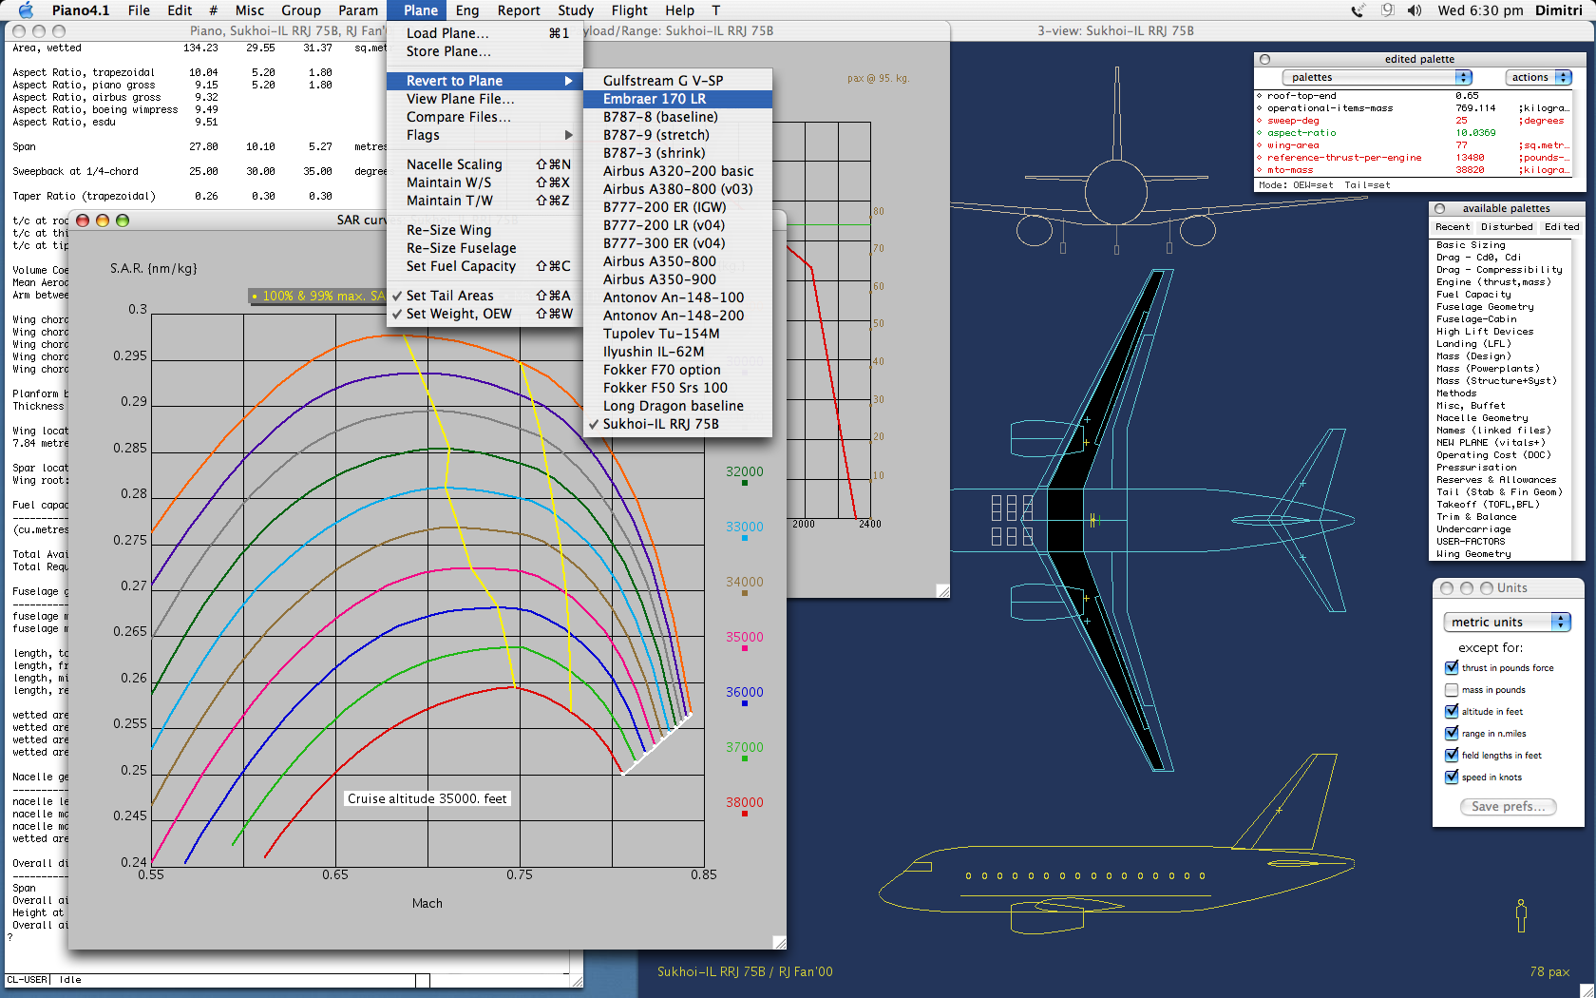
Task: Open the Param menu
Action: tap(358, 10)
